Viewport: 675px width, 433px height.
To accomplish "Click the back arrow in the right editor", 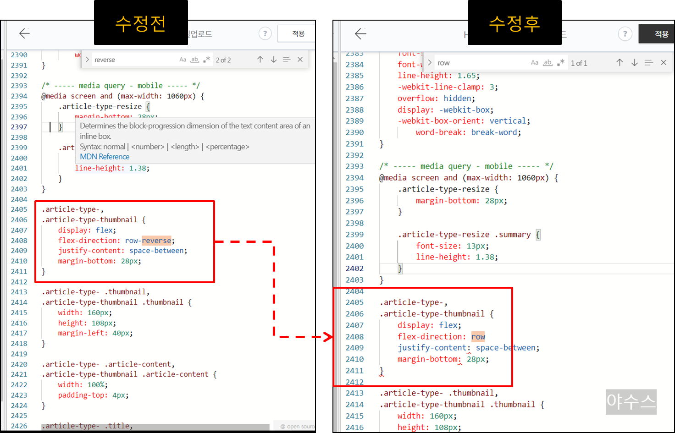I will point(360,33).
